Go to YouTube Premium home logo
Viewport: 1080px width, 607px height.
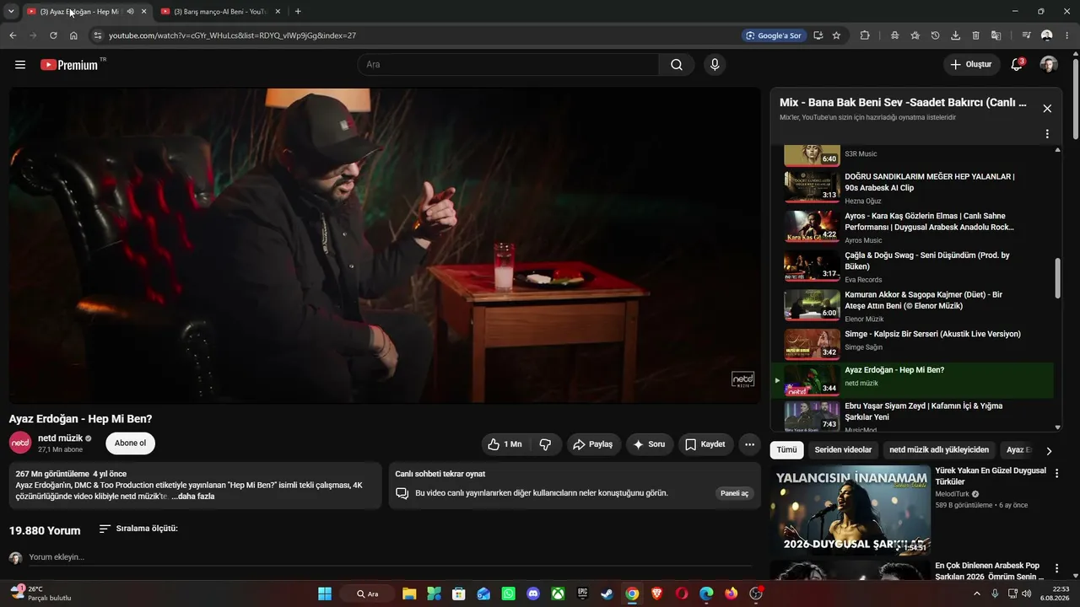[x=69, y=65]
